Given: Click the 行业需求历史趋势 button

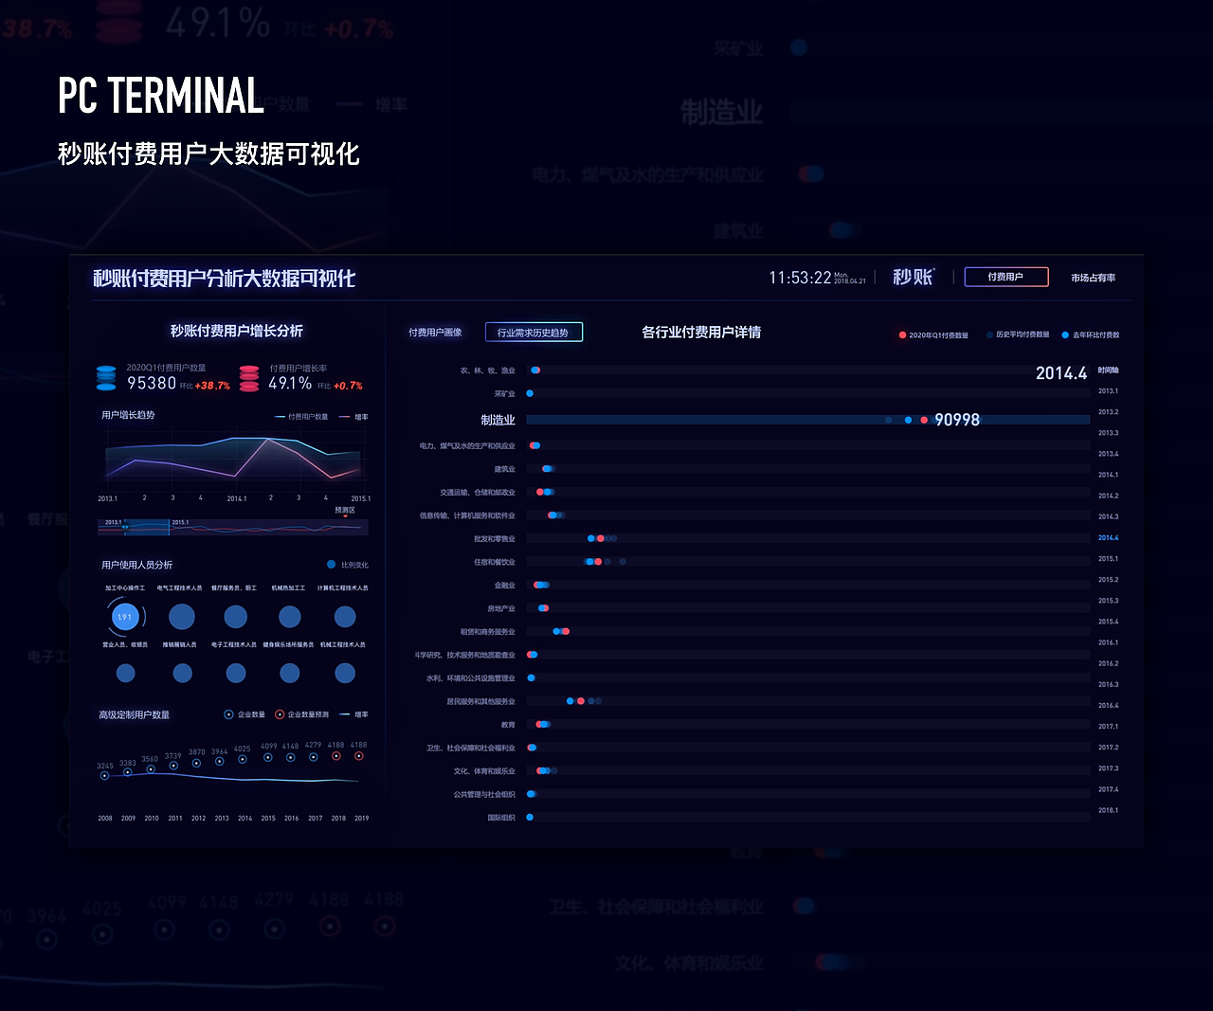Looking at the screenshot, I should 534,333.
